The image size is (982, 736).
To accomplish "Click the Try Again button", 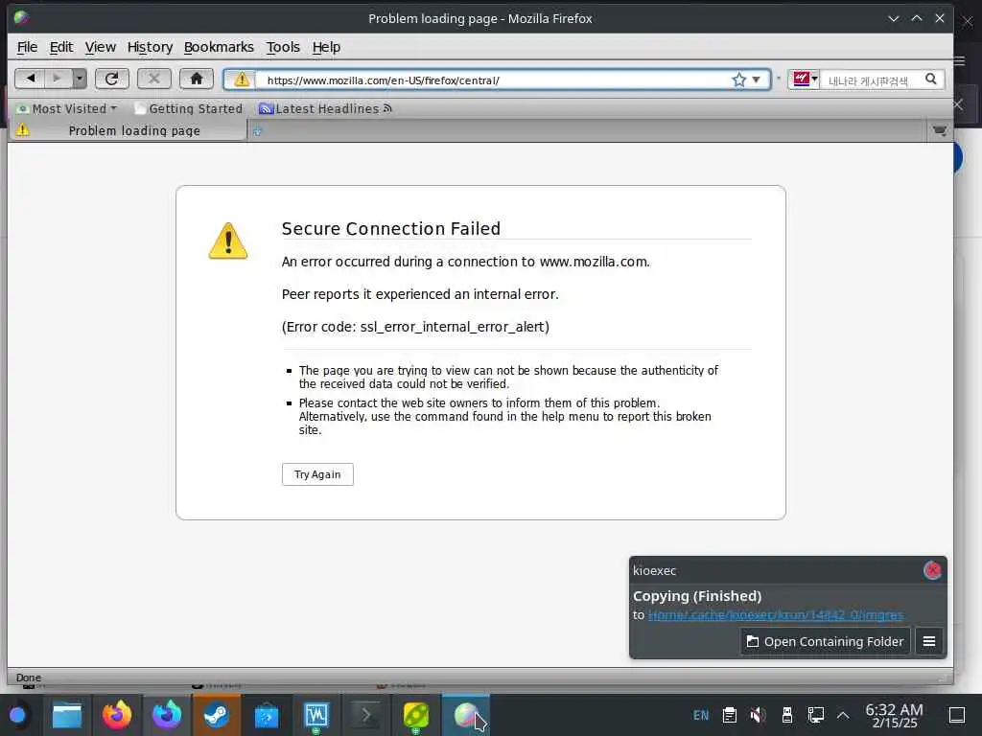I will pos(317,474).
